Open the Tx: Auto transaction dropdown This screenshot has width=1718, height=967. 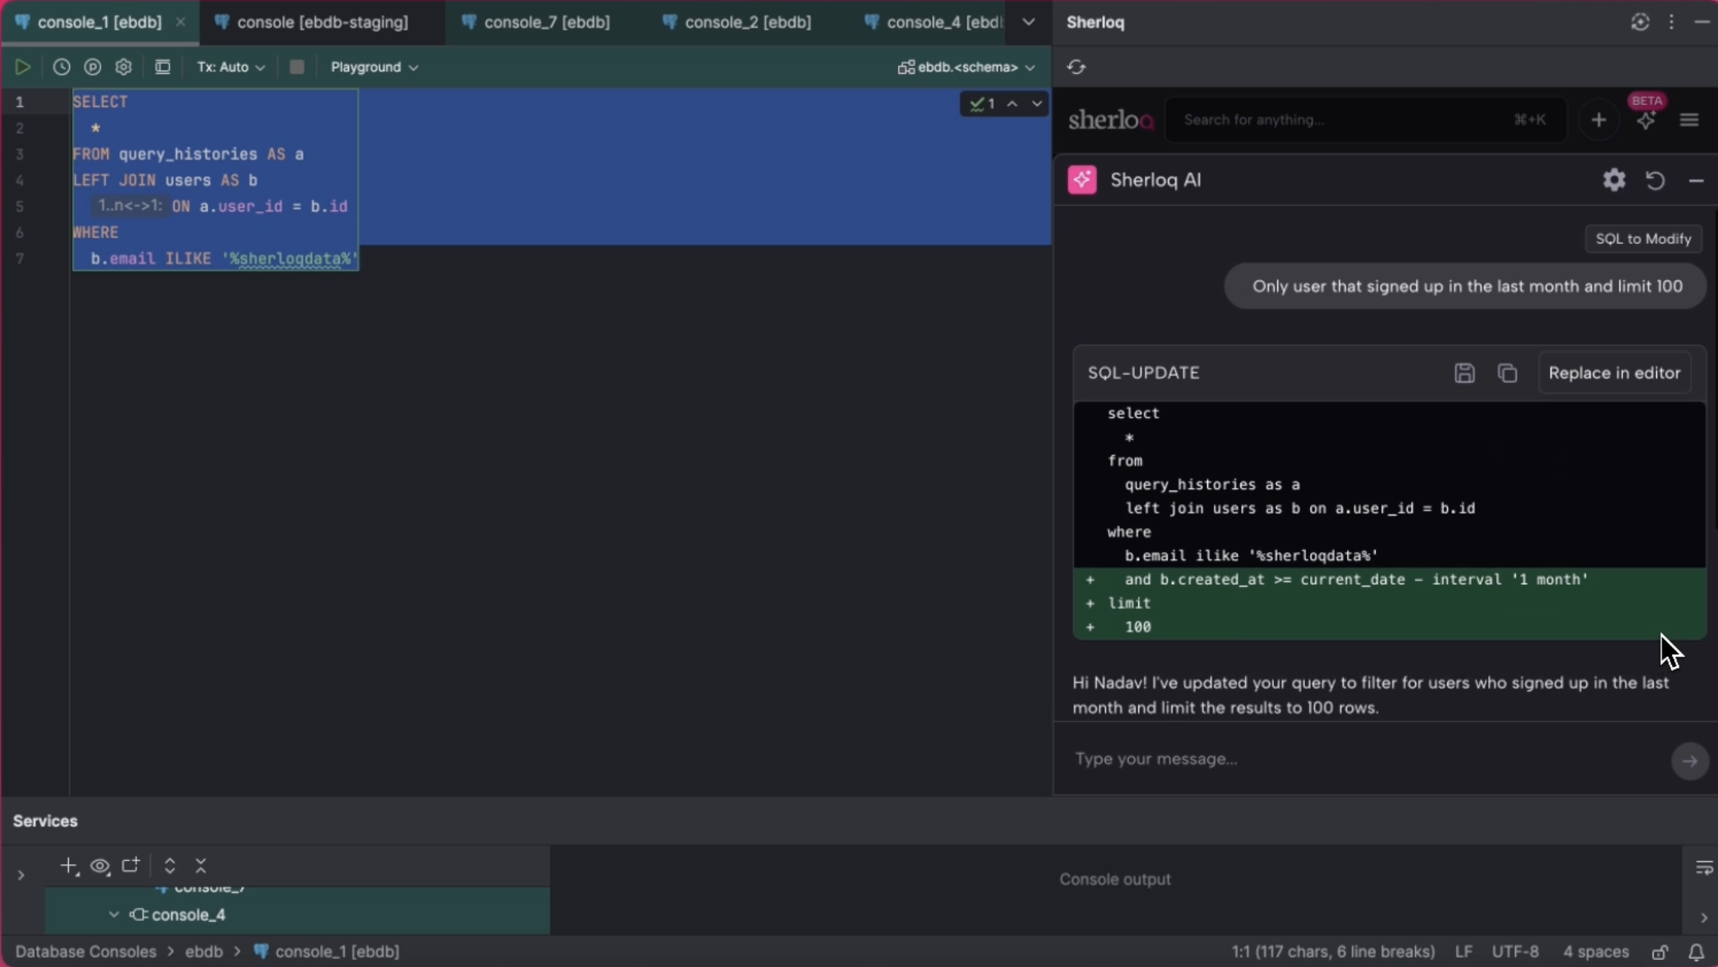pos(230,67)
